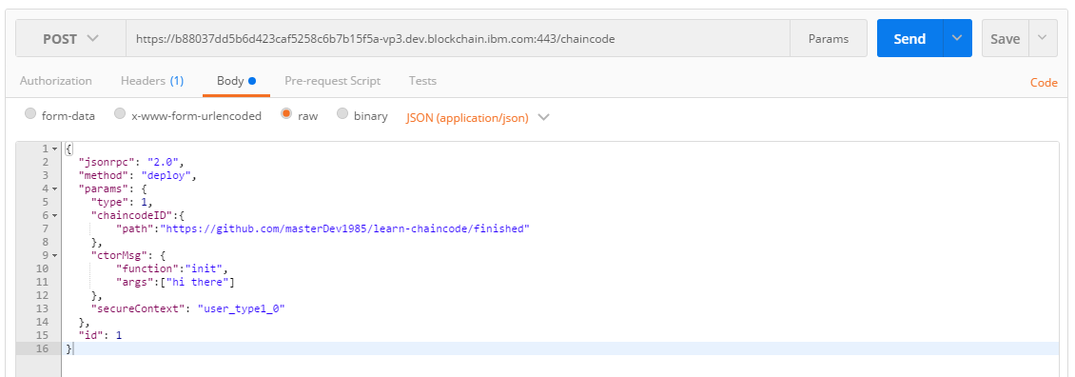
Task: Select the Body tab
Action: (x=236, y=80)
